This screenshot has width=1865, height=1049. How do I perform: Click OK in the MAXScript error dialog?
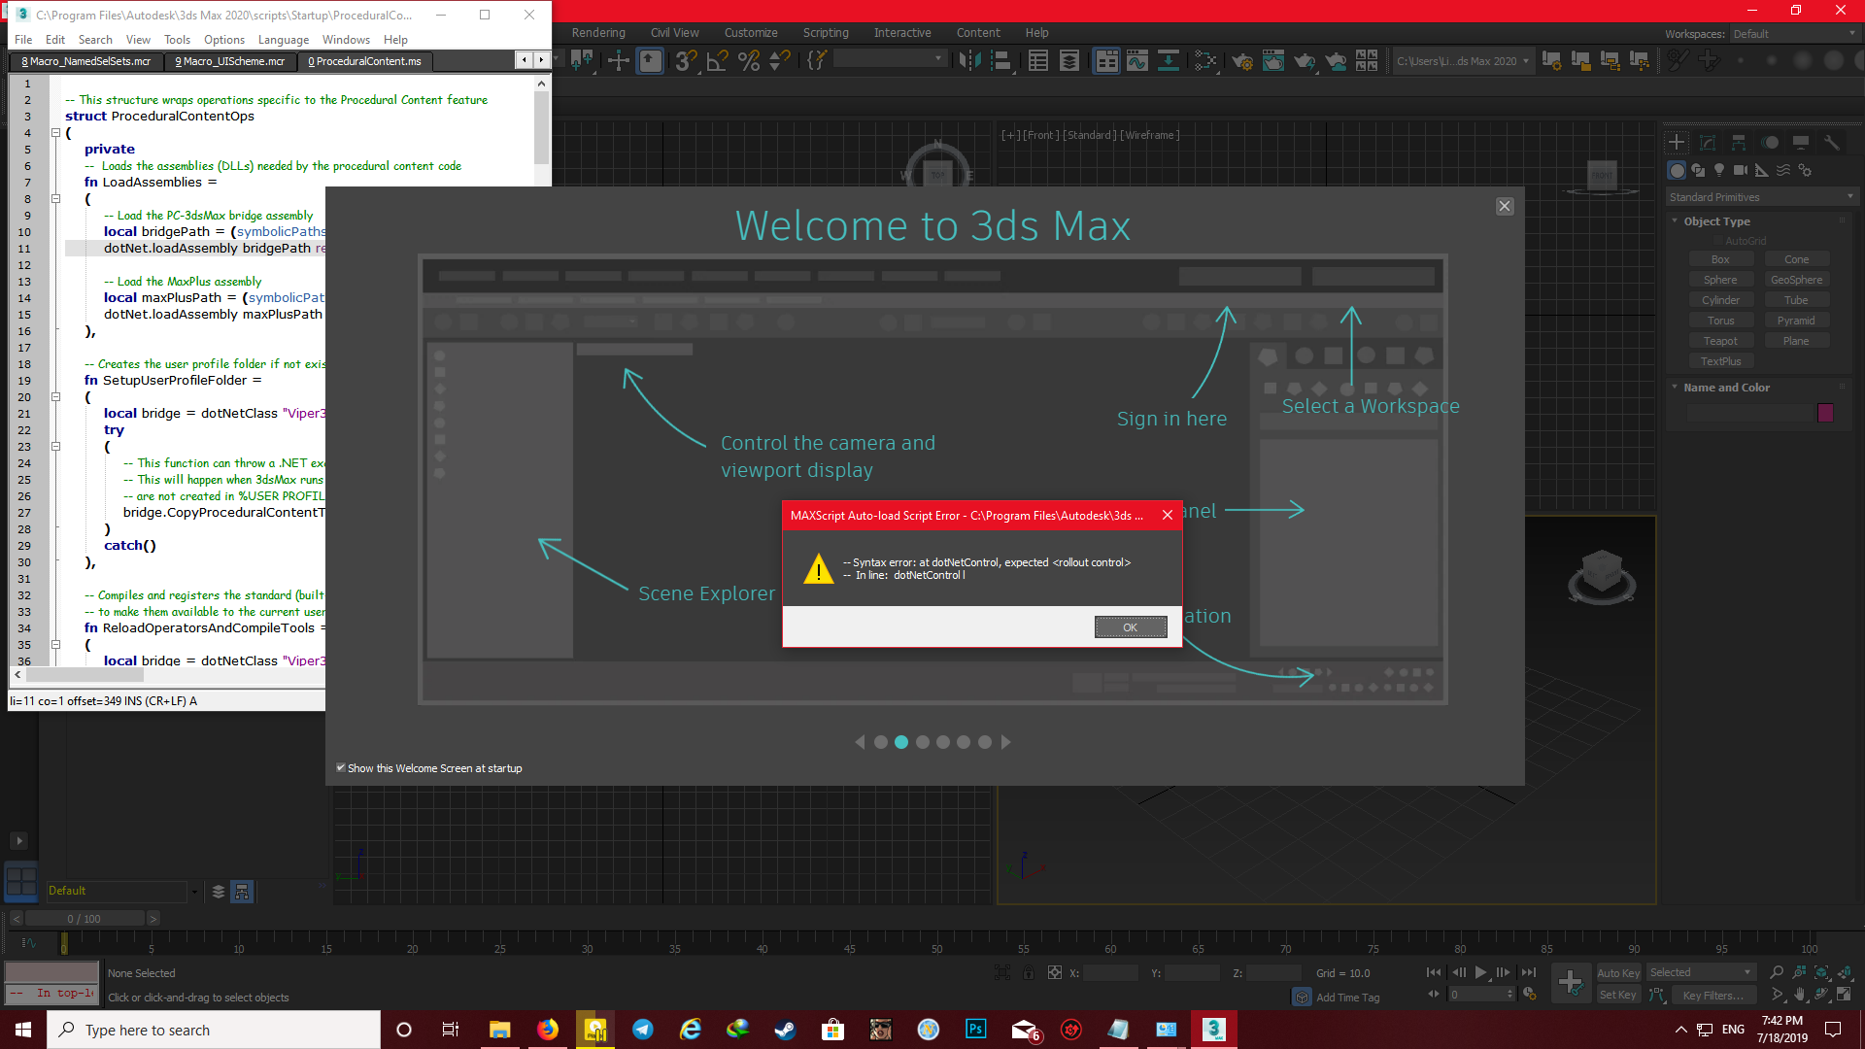pos(1131,627)
